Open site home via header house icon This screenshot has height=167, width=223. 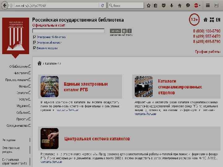point(205,20)
